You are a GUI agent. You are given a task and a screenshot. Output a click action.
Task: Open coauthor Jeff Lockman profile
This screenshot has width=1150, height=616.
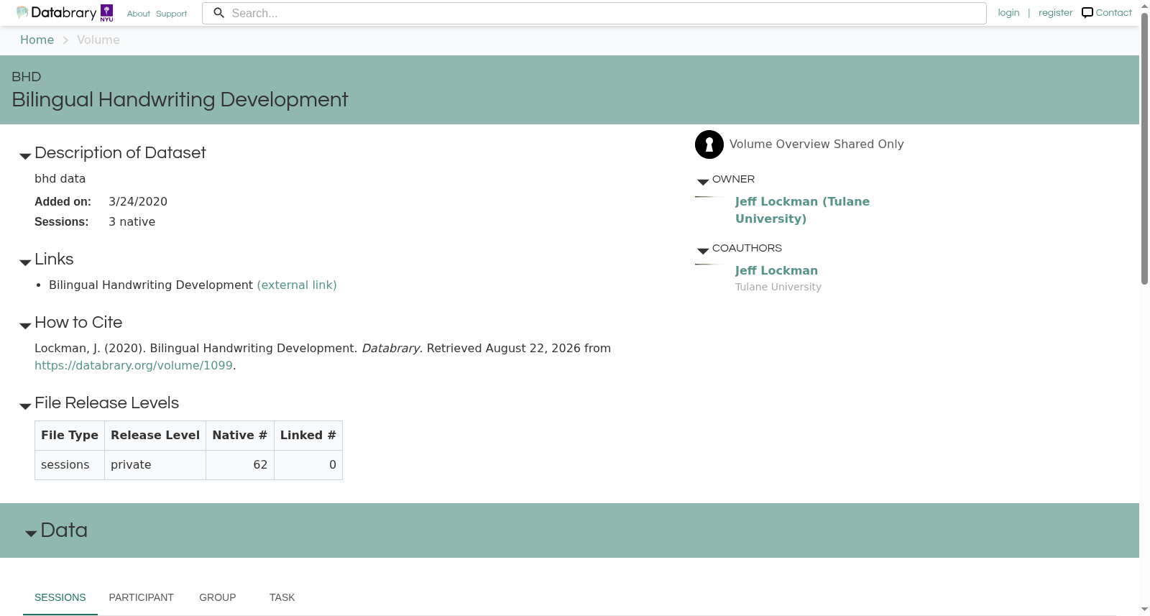pyautogui.click(x=776, y=271)
